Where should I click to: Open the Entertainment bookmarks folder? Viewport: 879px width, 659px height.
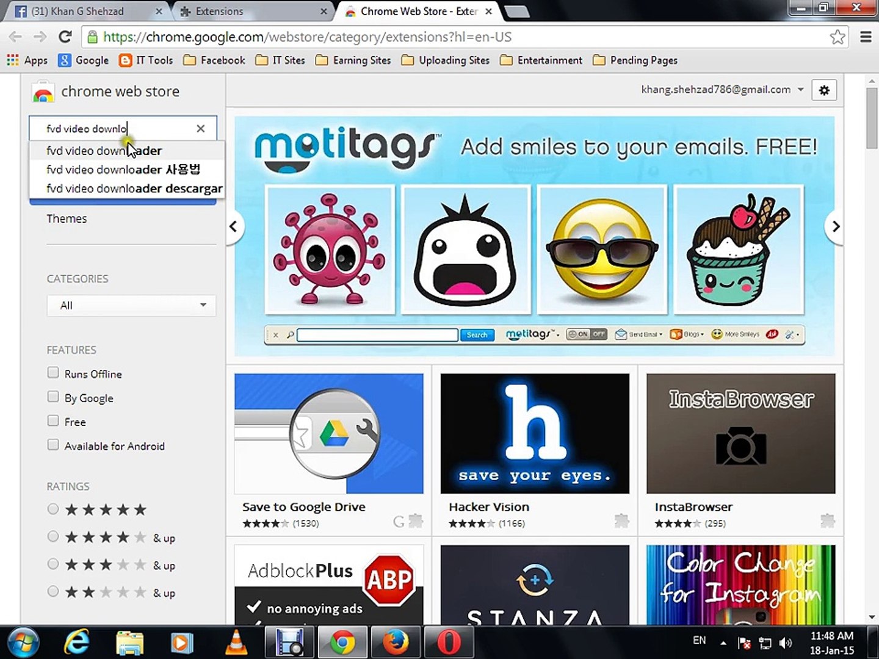[541, 60]
